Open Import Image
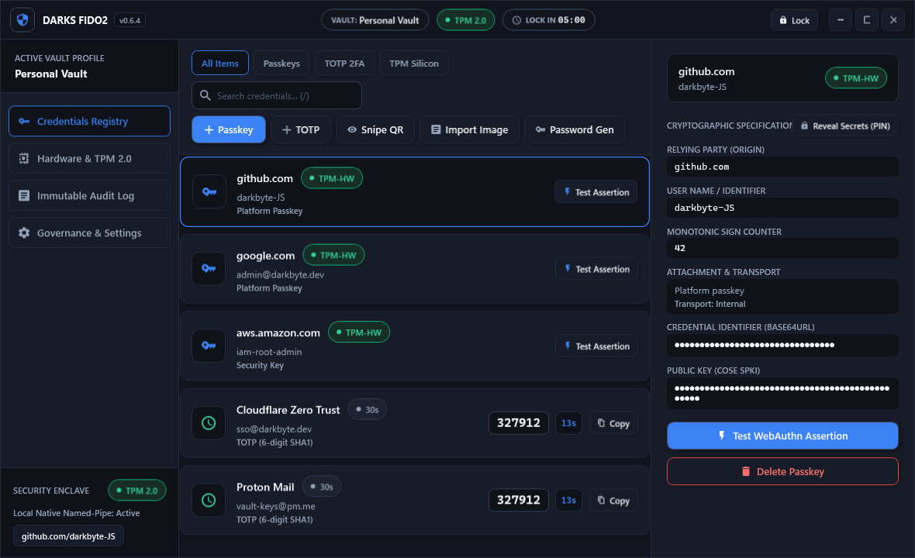915x558 pixels. tap(469, 129)
